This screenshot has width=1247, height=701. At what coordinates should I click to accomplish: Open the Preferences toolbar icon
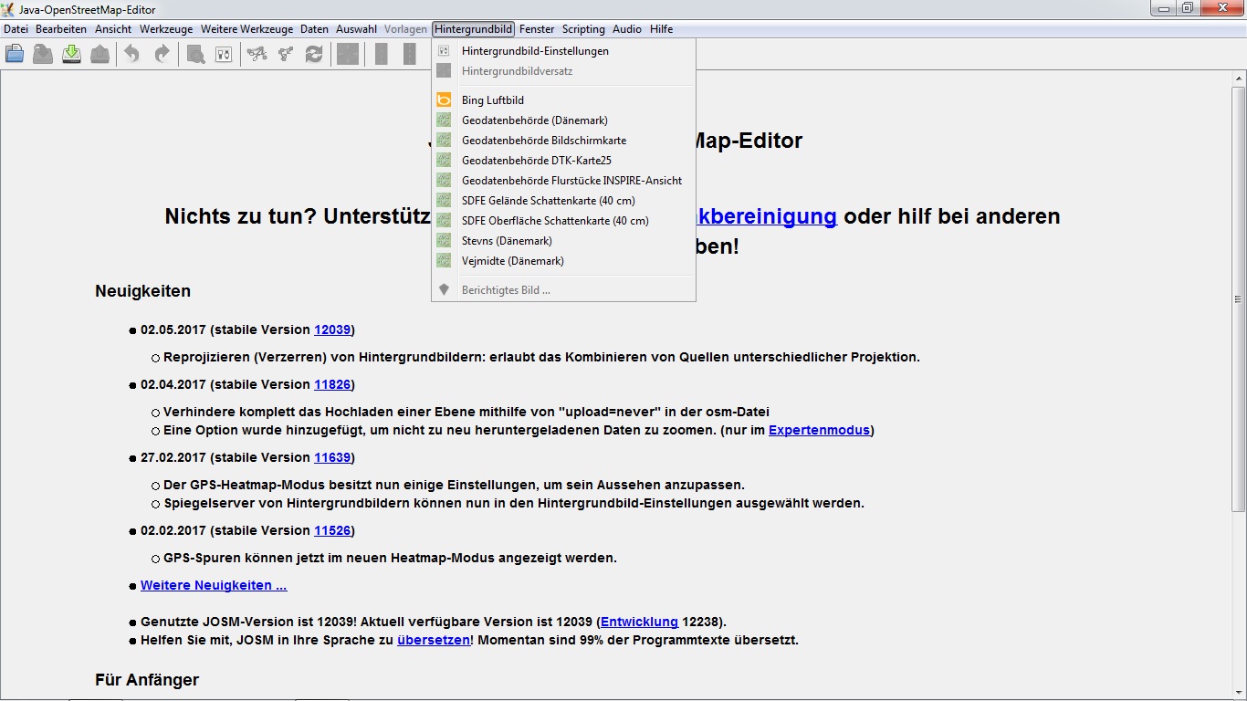click(224, 55)
